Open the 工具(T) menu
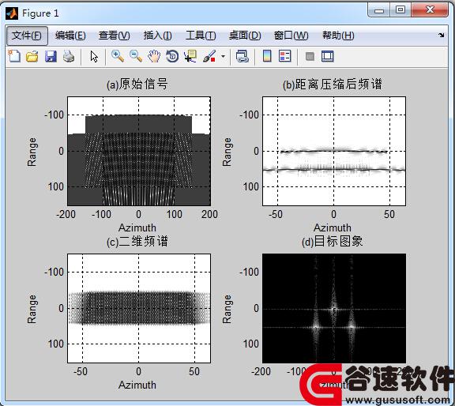The height and width of the screenshot is (406, 455). [x=201, y=36]
